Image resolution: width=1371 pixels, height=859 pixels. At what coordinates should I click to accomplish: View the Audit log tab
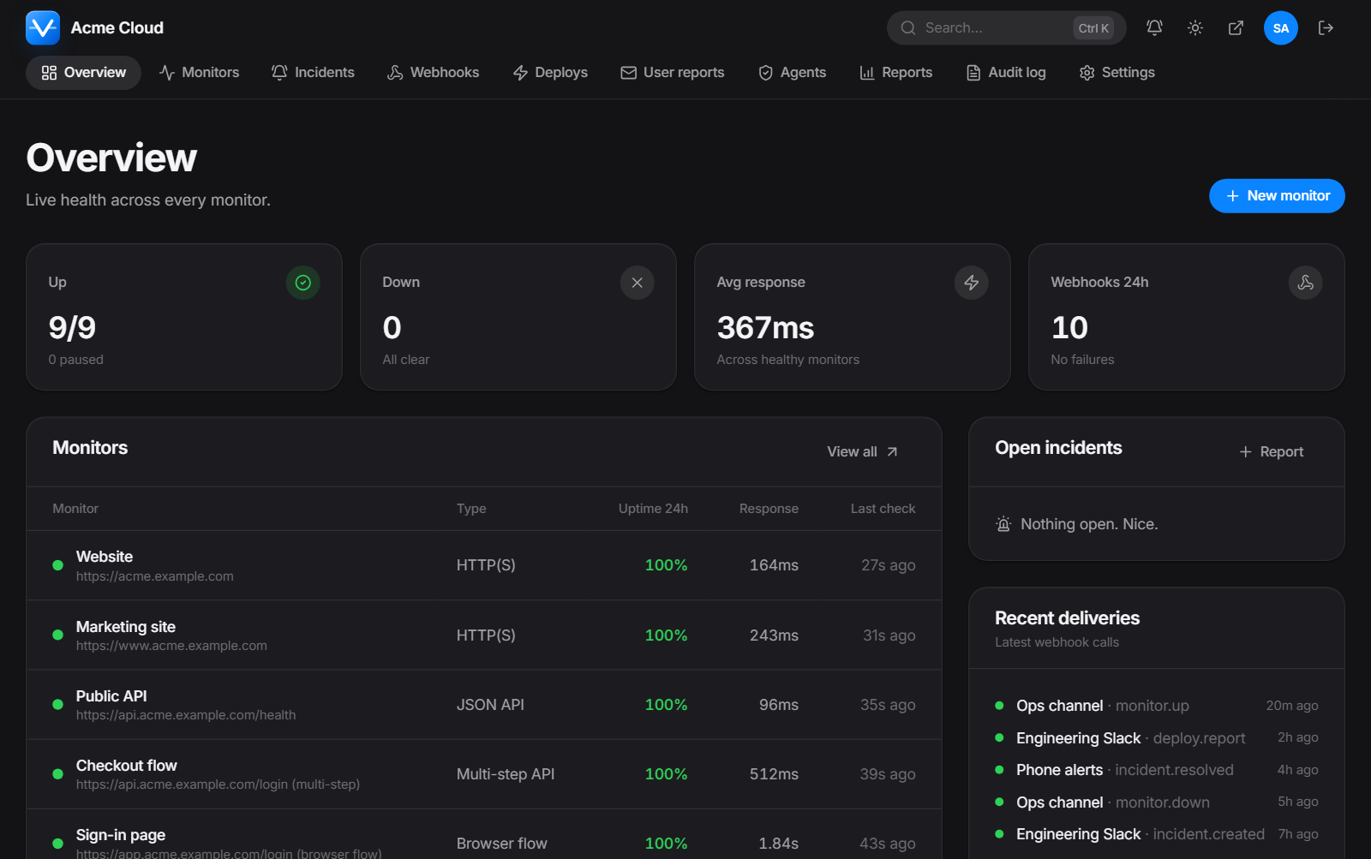(1006, 73)
